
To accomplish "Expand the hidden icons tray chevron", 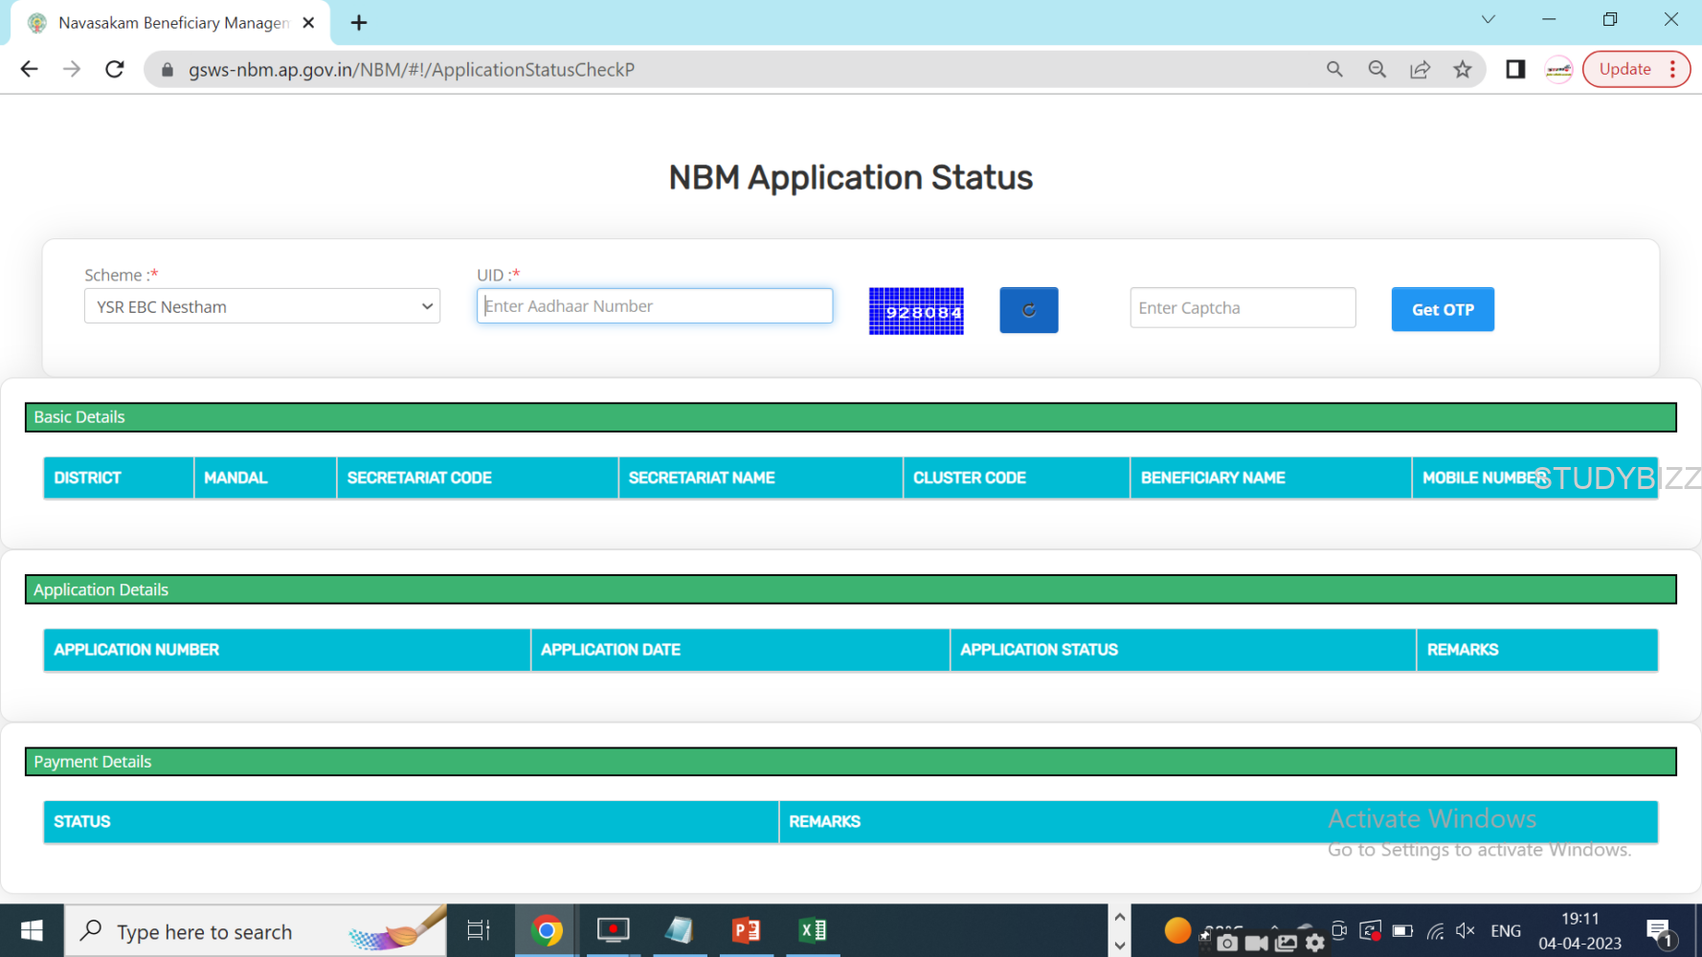I will [x=1275, y=929].
